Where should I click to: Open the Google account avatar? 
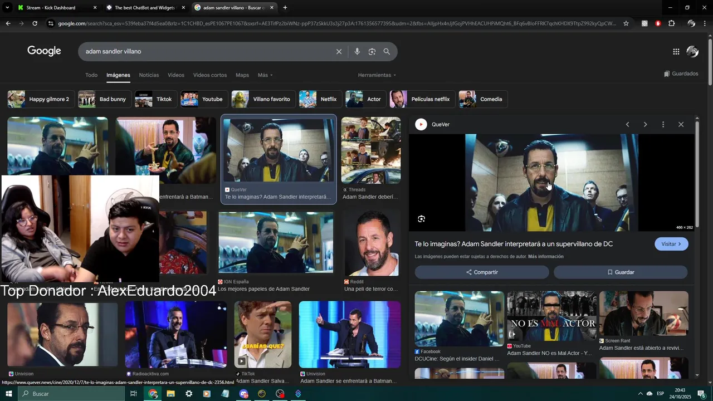692,51
